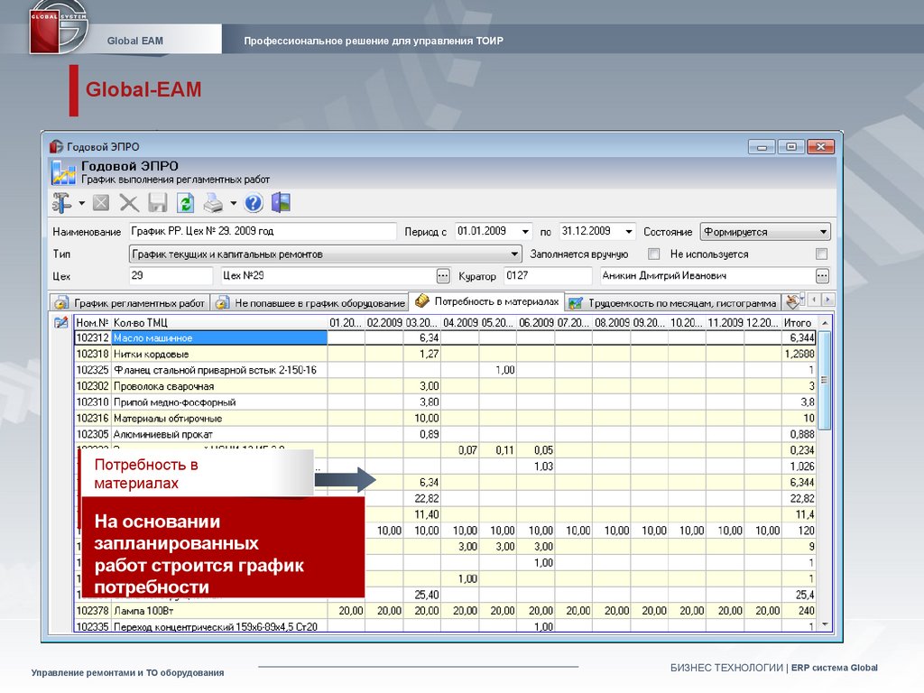Click the ellipsis button next to Куратор name
Screen dimensions: 924x693
(x=821, y=276)
